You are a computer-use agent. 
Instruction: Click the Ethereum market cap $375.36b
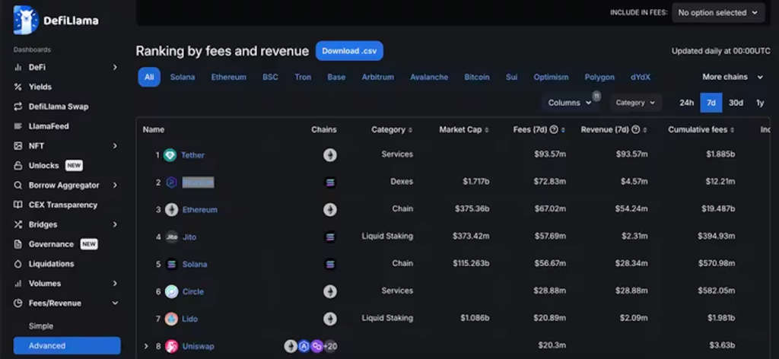coord(472,209)
